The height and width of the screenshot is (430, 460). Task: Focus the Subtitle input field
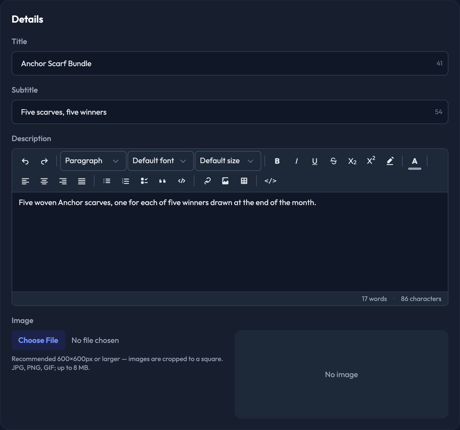[230, 112]
